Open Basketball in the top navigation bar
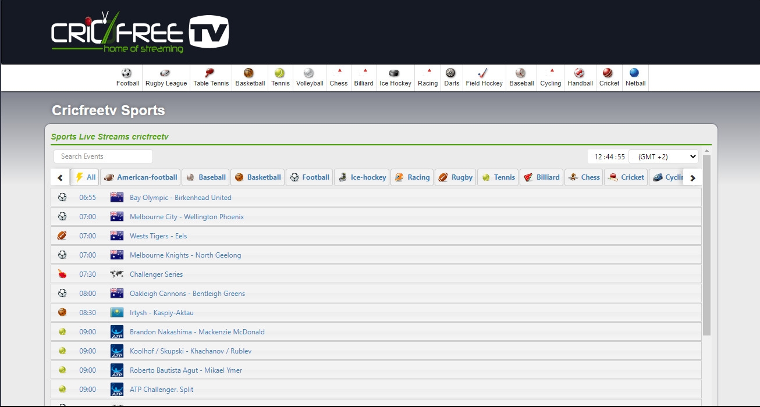Screen dimensions: 760x407 [250, 78]
